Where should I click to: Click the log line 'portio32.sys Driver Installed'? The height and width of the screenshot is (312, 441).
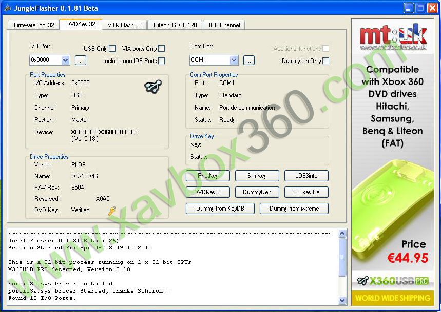tap(60, 284)
